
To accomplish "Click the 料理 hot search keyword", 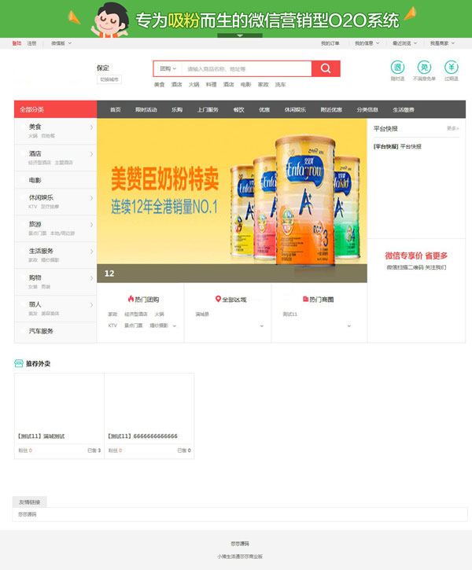I will (211, 84).
